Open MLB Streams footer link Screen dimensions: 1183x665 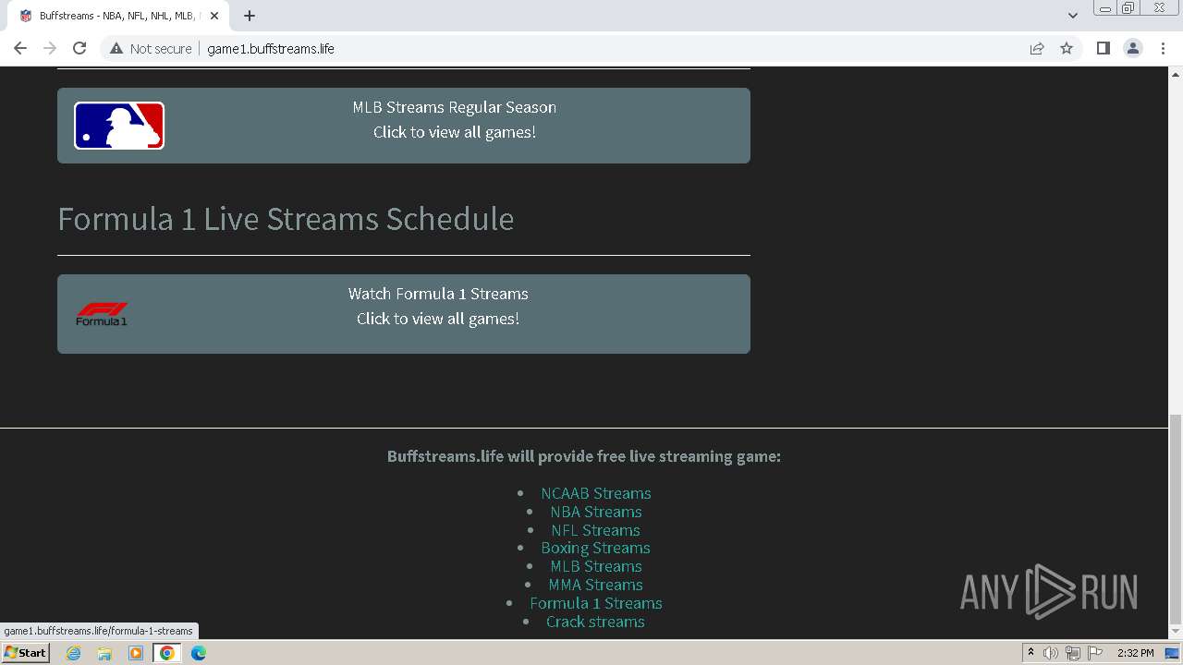coord(596,566)
